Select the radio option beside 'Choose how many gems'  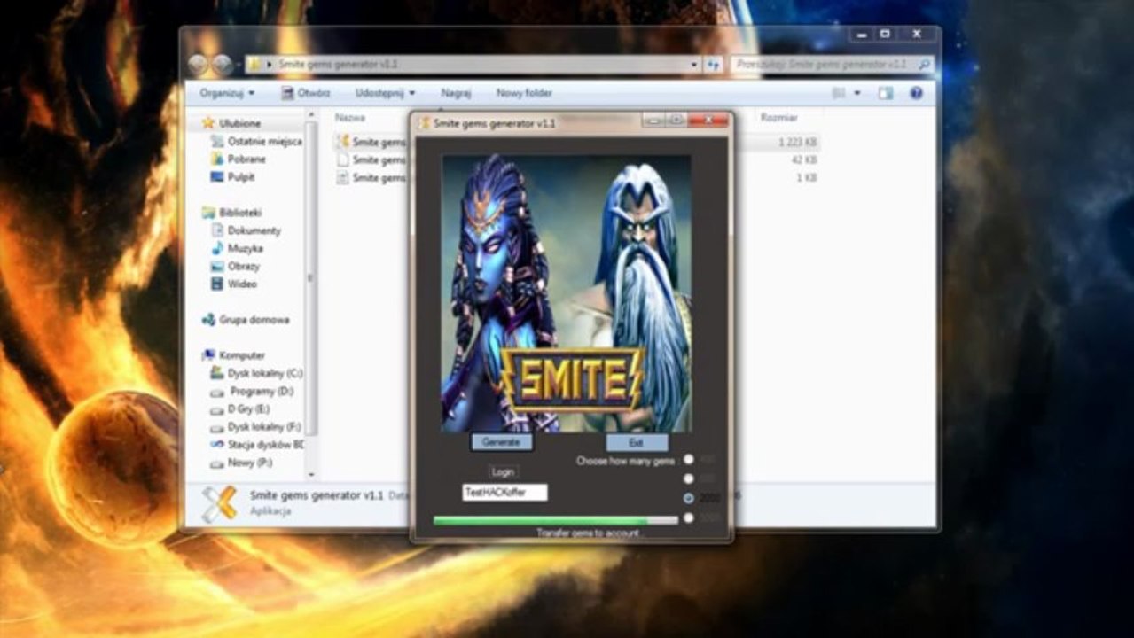[x=689, y=459]
